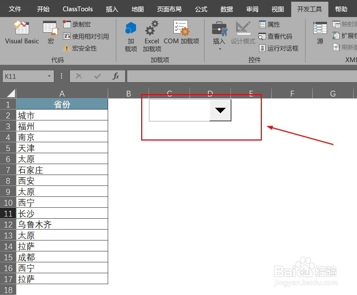Switch to the 数据 tab

pos(226,9)
